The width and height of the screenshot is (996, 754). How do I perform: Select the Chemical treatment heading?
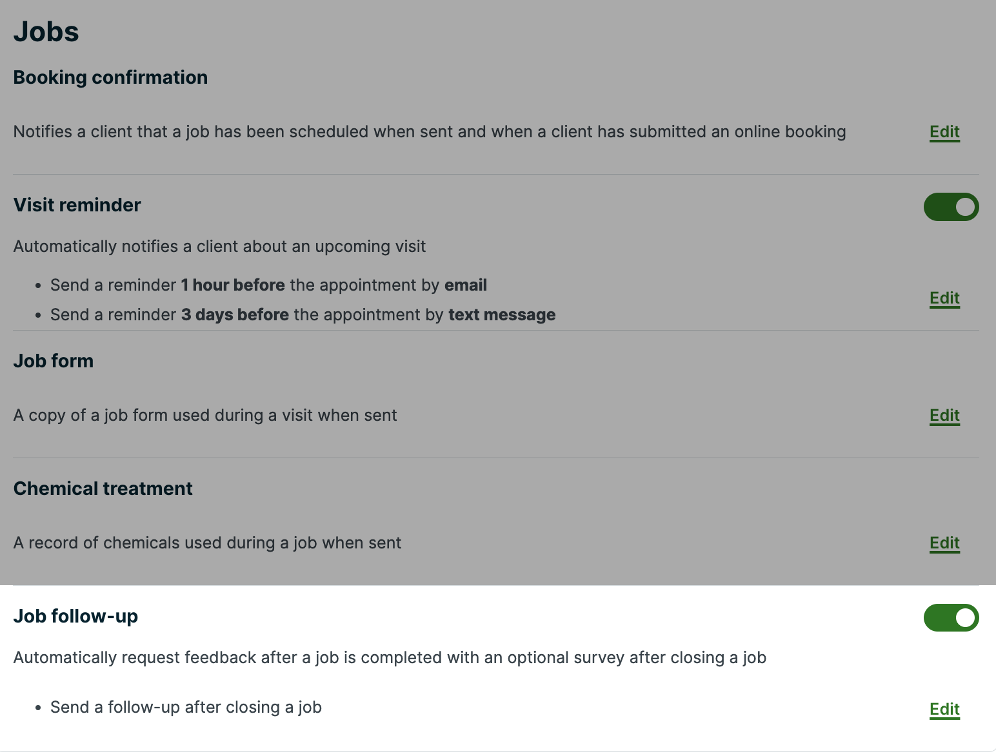pos(103,488)
